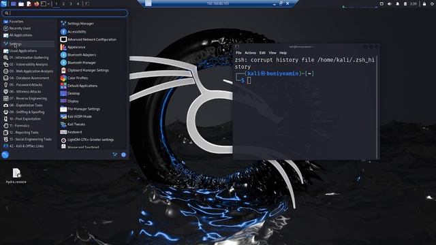Launch Firefox from the top panel
The image size is (436, 245).
36,4
